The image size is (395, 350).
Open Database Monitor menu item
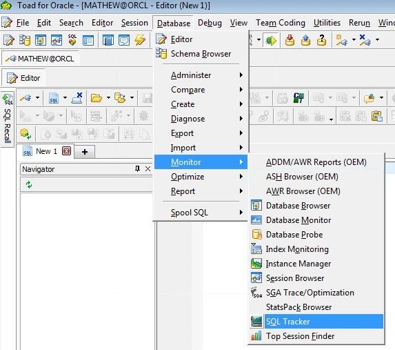pyautogui.click(x=317, y=220)
